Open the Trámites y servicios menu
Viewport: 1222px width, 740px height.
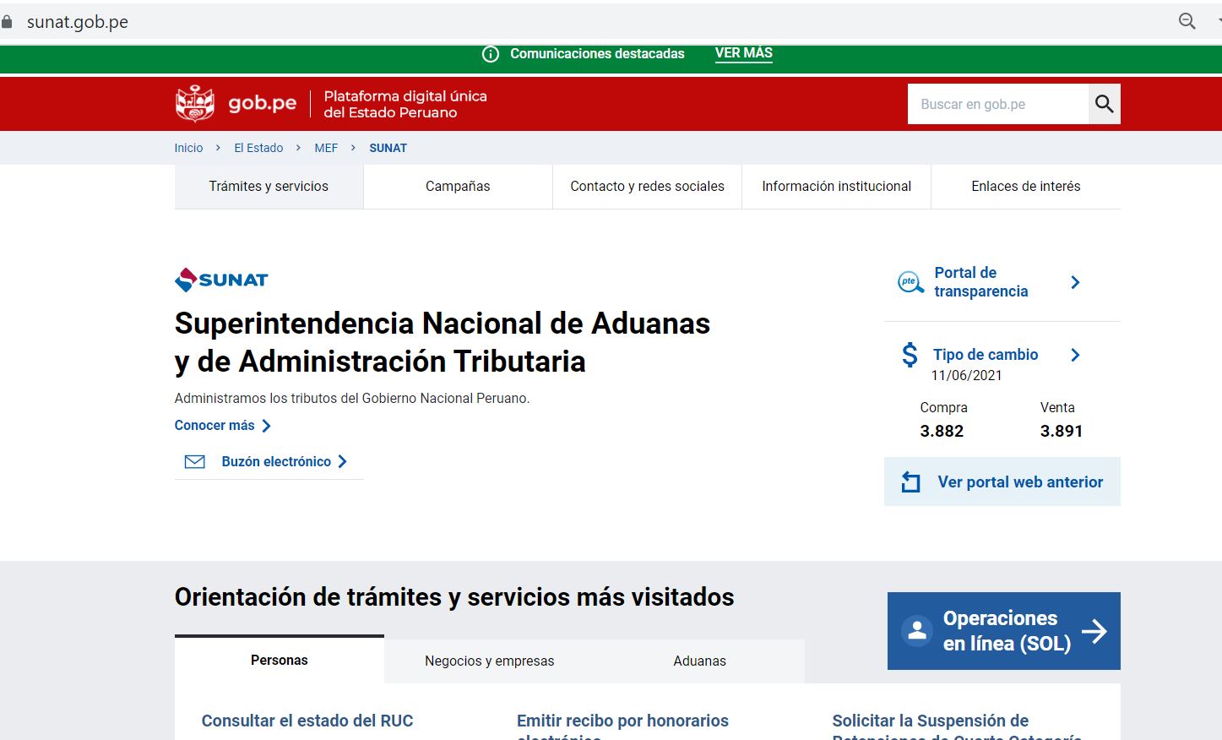click(x=269, y=187)
